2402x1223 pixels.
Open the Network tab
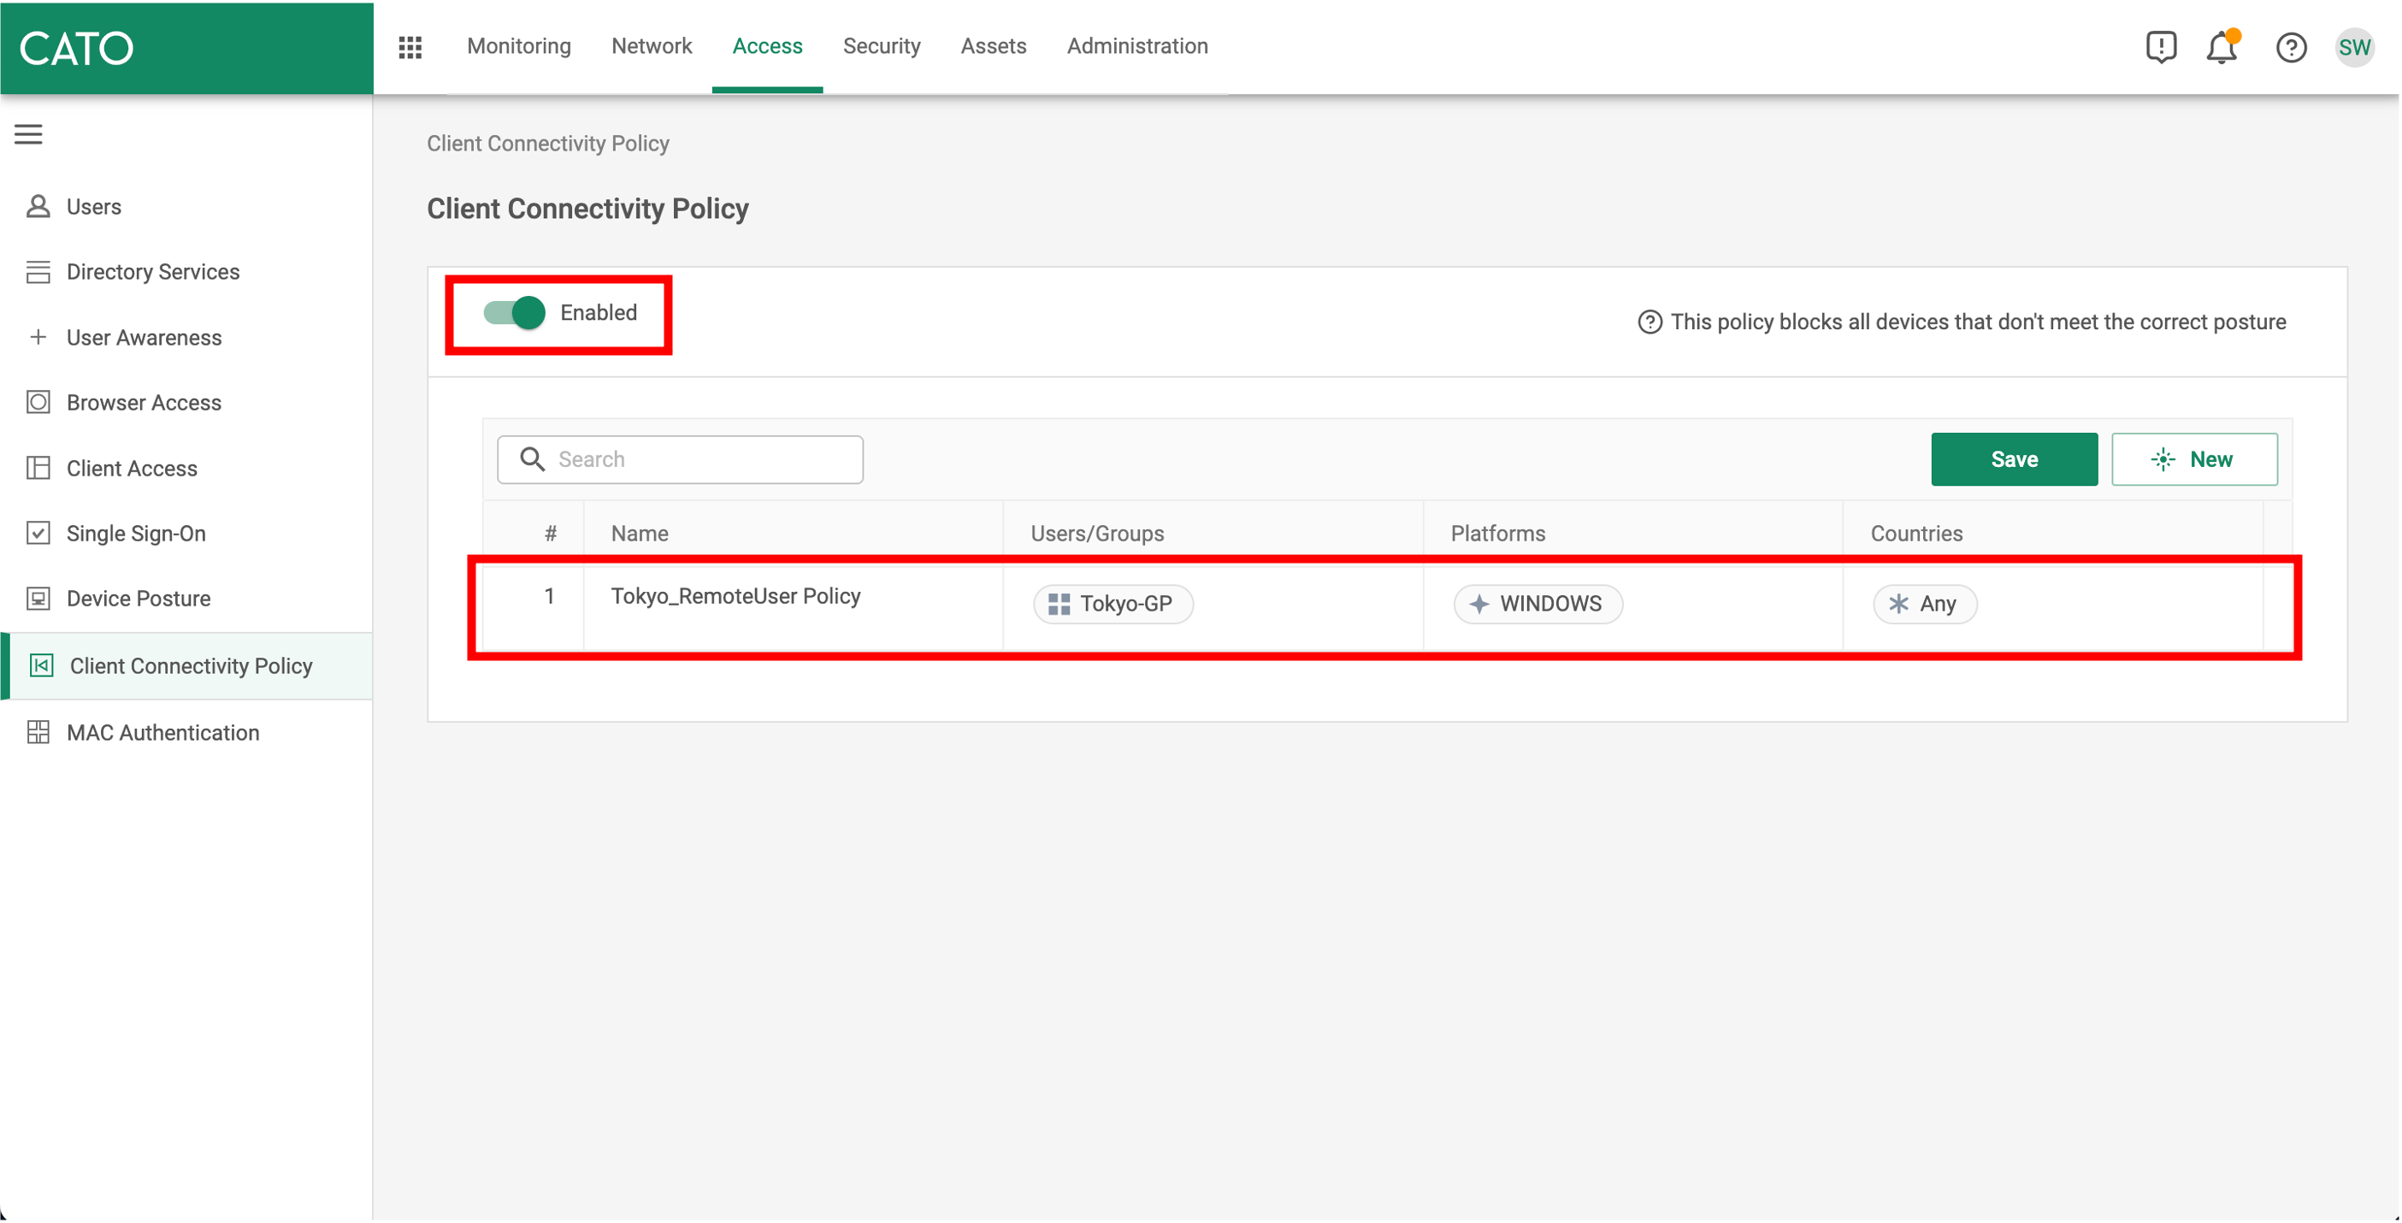(651, 45)
